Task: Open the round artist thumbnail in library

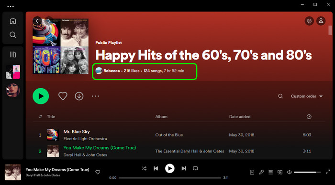Action: coord(13,90)
